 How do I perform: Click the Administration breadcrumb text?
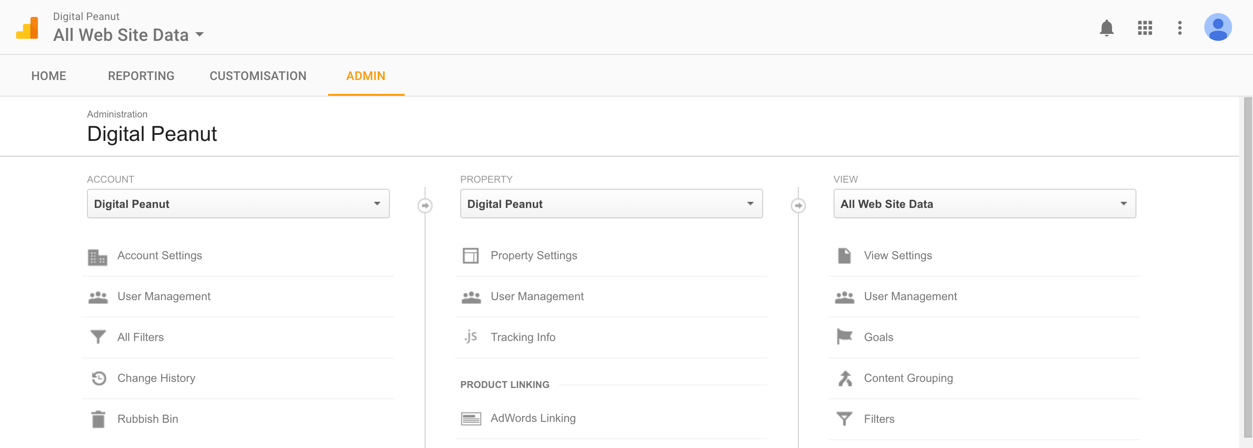117,114
